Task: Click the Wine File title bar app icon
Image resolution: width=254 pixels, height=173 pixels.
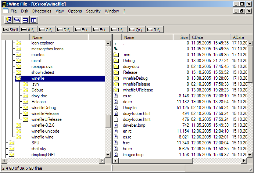Action: [6, 4]
